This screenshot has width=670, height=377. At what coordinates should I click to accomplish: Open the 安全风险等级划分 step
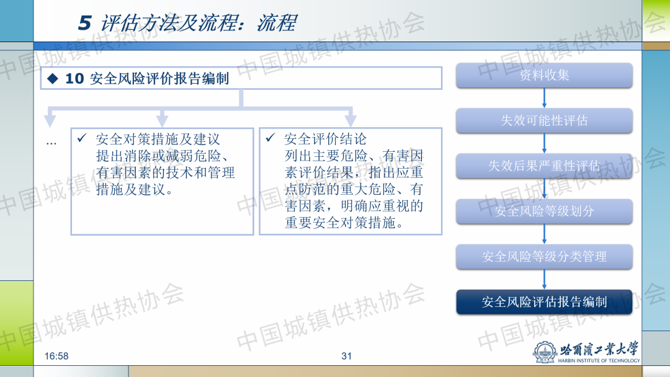point(544,211)
